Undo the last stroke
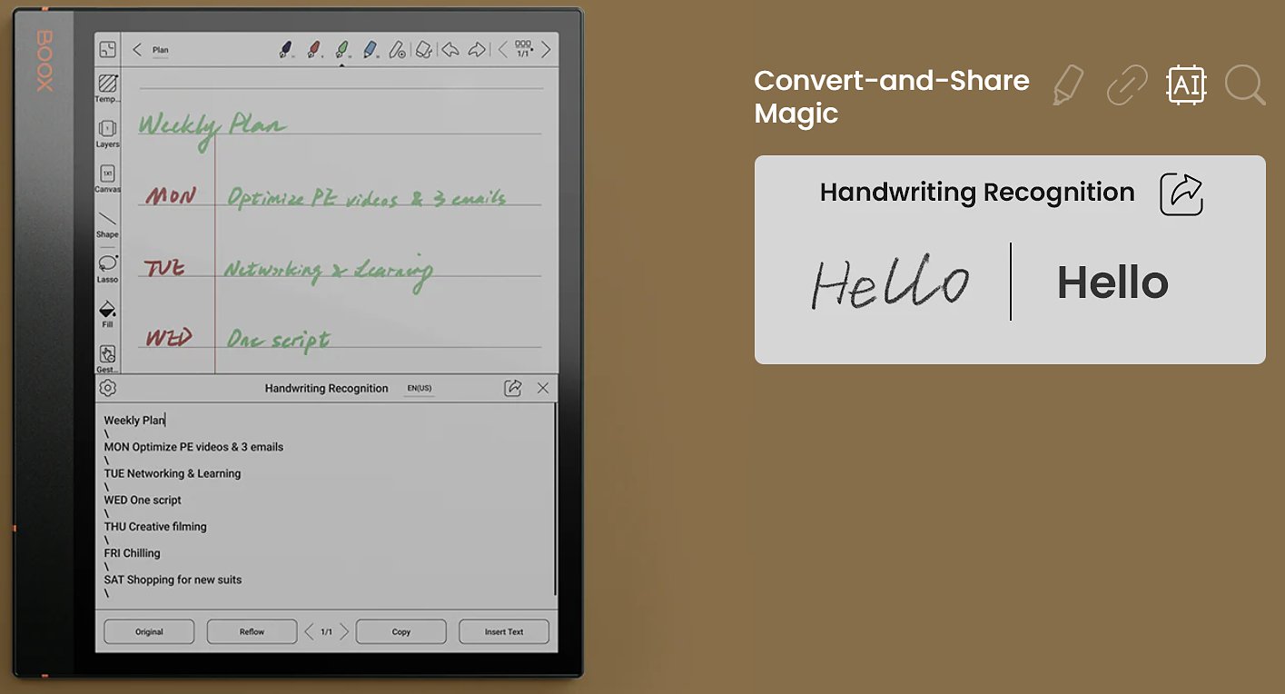 [450, 50]
